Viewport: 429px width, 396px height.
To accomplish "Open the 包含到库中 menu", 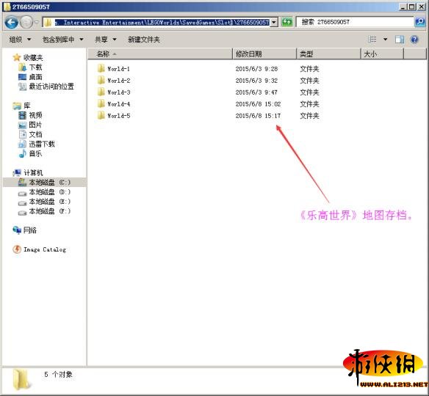I will coord(62,40).
